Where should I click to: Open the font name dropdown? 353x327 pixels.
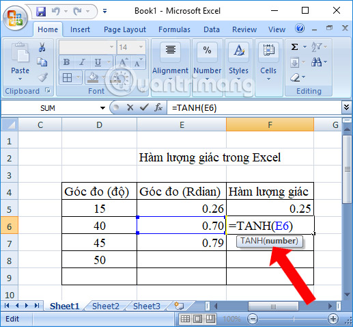pos(111,47)
